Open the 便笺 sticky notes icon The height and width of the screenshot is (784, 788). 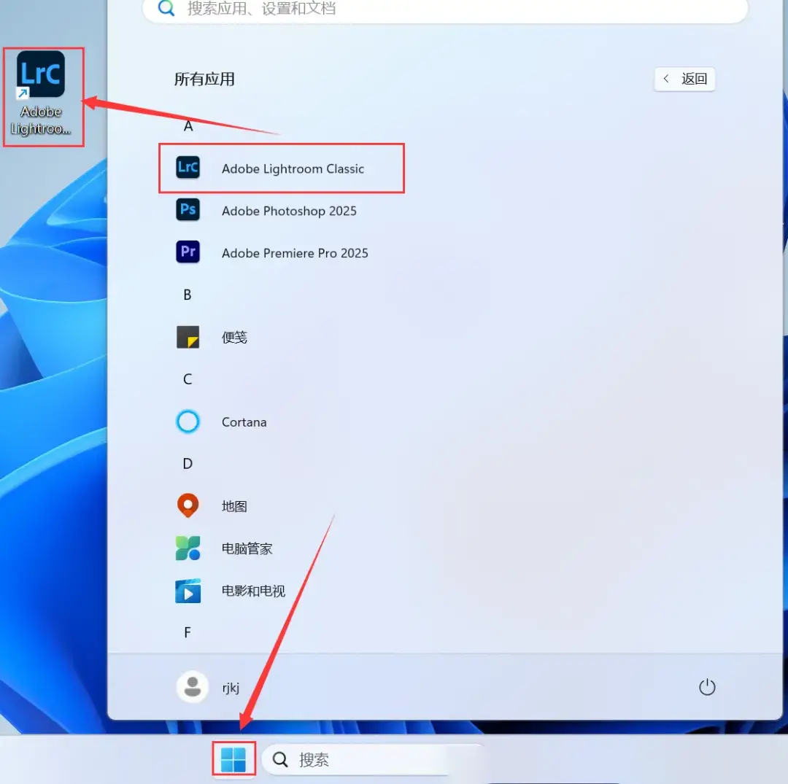click(x=188, y=337)
